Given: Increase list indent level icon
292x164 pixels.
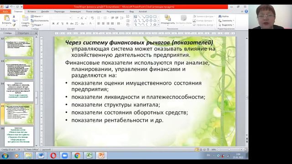Looking at the screenshot, I should pyautogui.click(x=117, y=18).
